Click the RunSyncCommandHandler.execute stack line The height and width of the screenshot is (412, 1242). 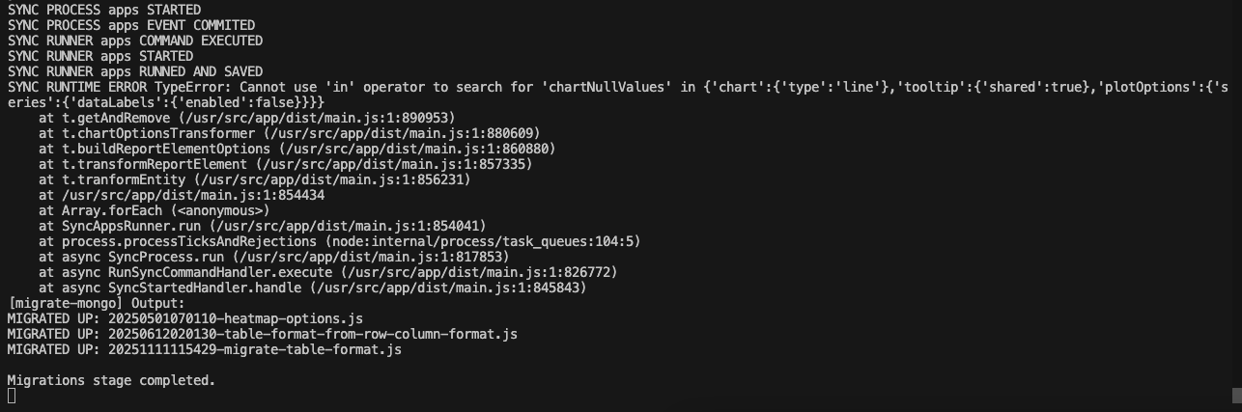327,272
